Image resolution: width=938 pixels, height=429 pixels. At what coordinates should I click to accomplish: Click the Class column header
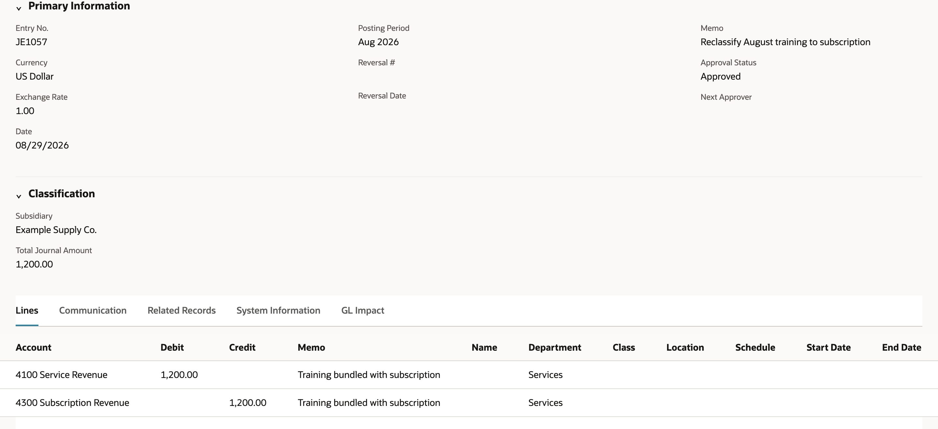[x=624, y=347]
